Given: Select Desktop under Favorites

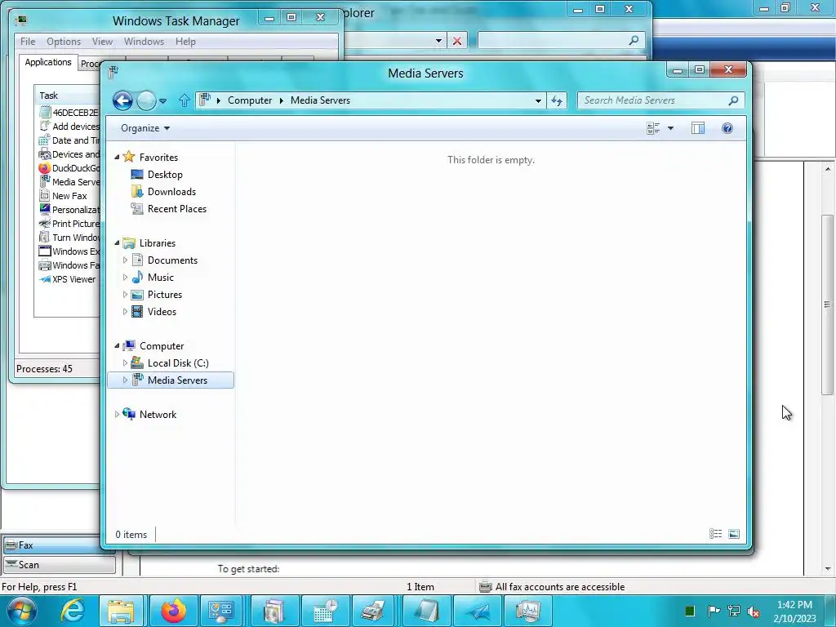Looking at the screenshot, I should click(x=165, y=175).
